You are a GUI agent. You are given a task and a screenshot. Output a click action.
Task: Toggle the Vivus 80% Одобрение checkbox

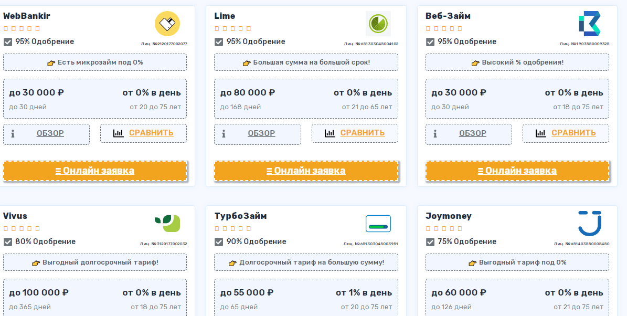[8, 242]
